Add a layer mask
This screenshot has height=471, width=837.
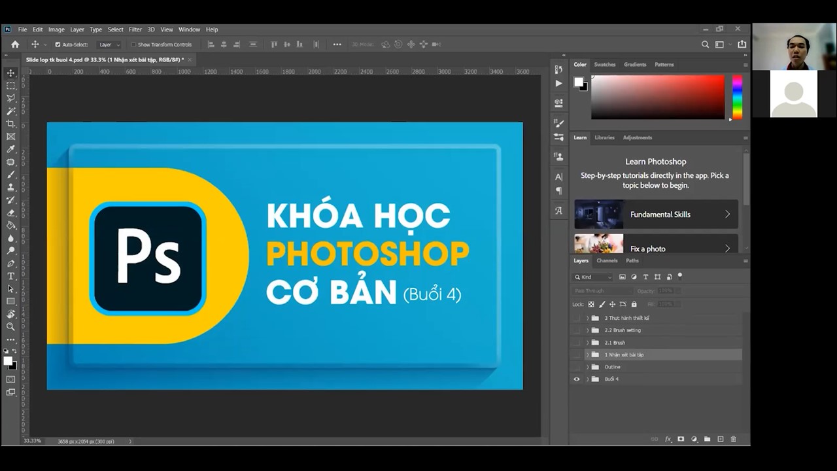tap(681, 439)
